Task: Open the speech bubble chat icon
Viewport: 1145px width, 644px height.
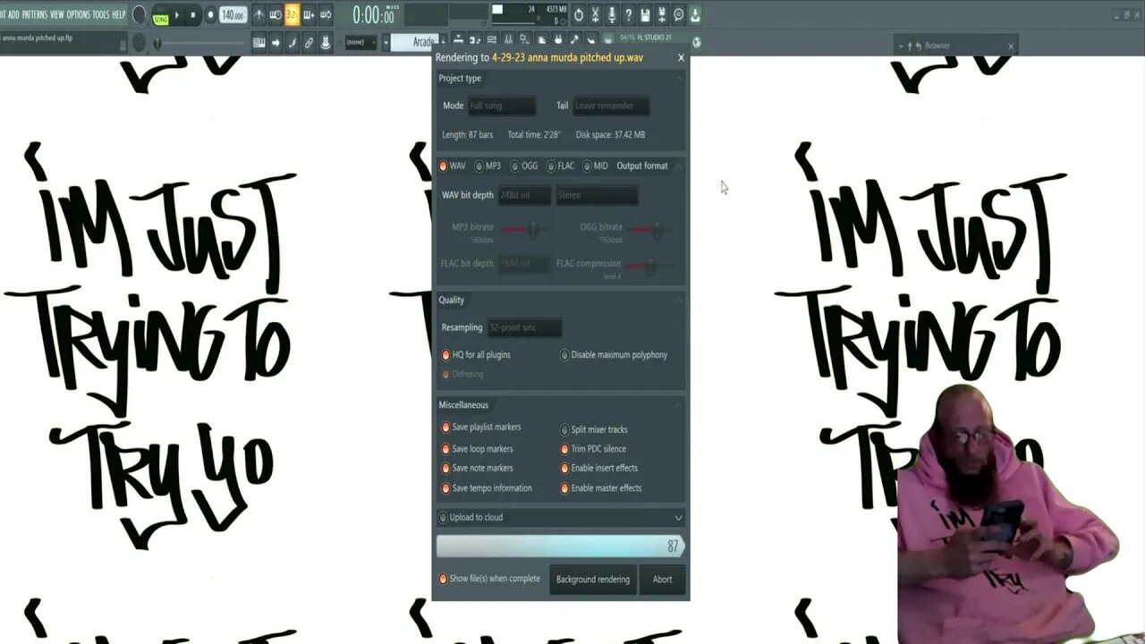Action: 679,15
